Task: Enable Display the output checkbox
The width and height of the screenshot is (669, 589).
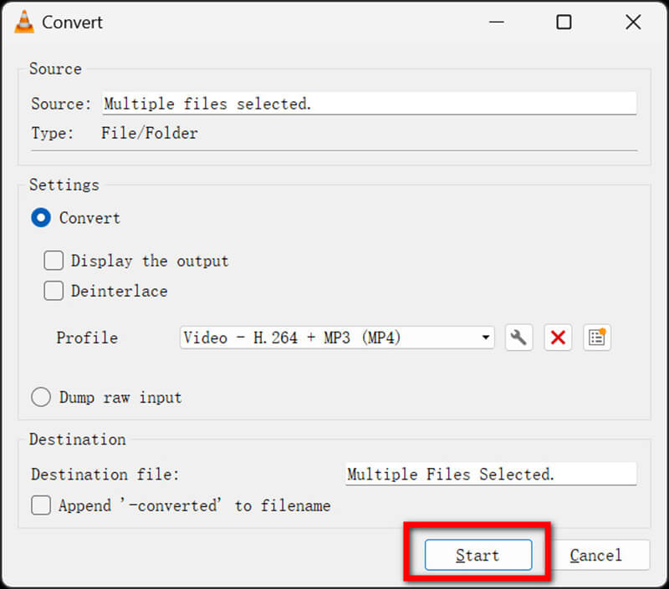Action: [x=54, y=261]
